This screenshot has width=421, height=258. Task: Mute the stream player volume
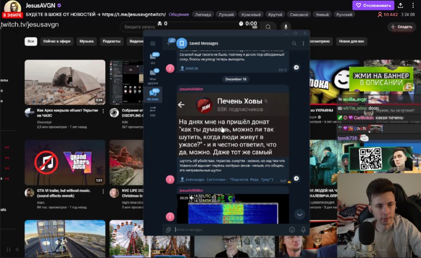tap(17, 250)
